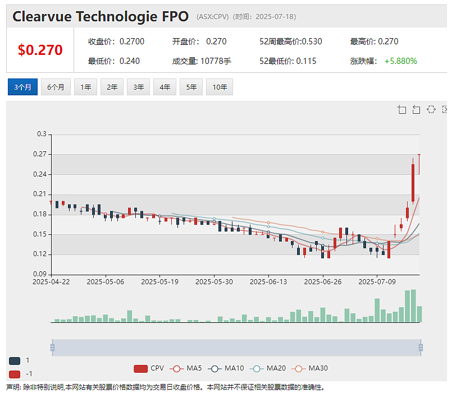Click the left data zoom slider handle

pyautogui.click(x=52, y=348)
